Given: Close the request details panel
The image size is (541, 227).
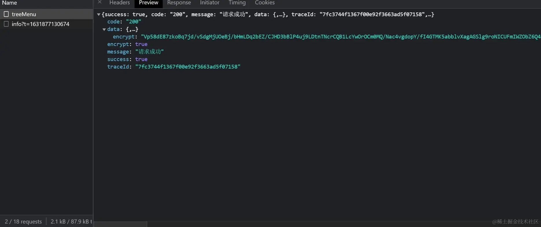Looking at the screenshot, I should point(100,2).
